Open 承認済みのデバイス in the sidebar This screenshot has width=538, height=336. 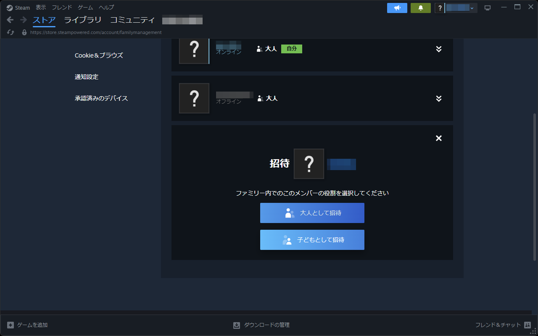pyautogui.click(x=101, y=98)
